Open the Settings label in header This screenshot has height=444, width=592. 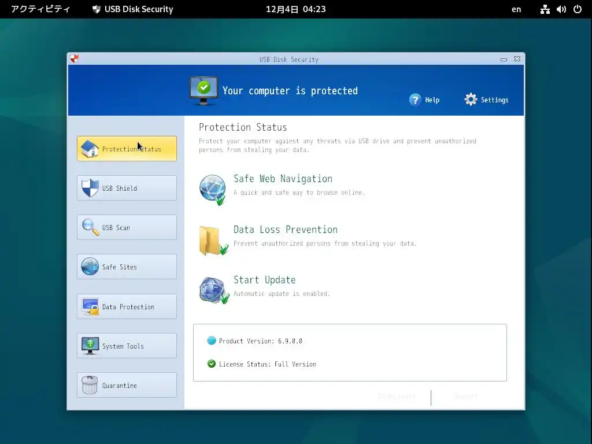pyautogui.click(x=494, y=100)
